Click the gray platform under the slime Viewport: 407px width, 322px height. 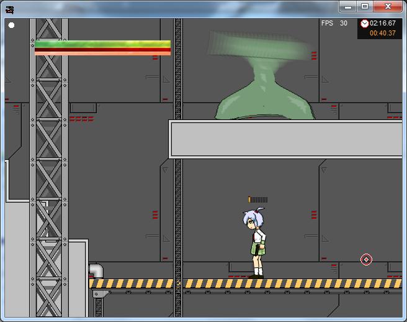tap(285, 139)
